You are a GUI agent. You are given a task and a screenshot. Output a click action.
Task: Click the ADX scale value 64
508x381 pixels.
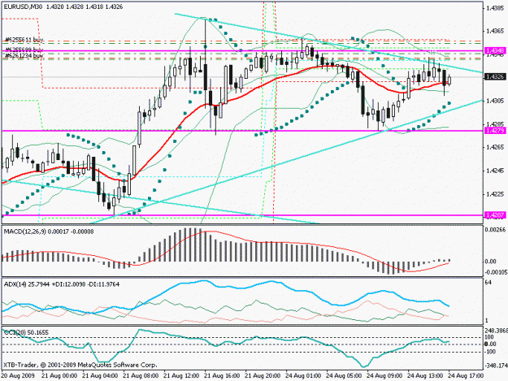488,283
